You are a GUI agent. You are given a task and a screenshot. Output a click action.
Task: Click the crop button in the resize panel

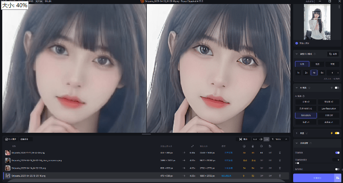[333, 54]
